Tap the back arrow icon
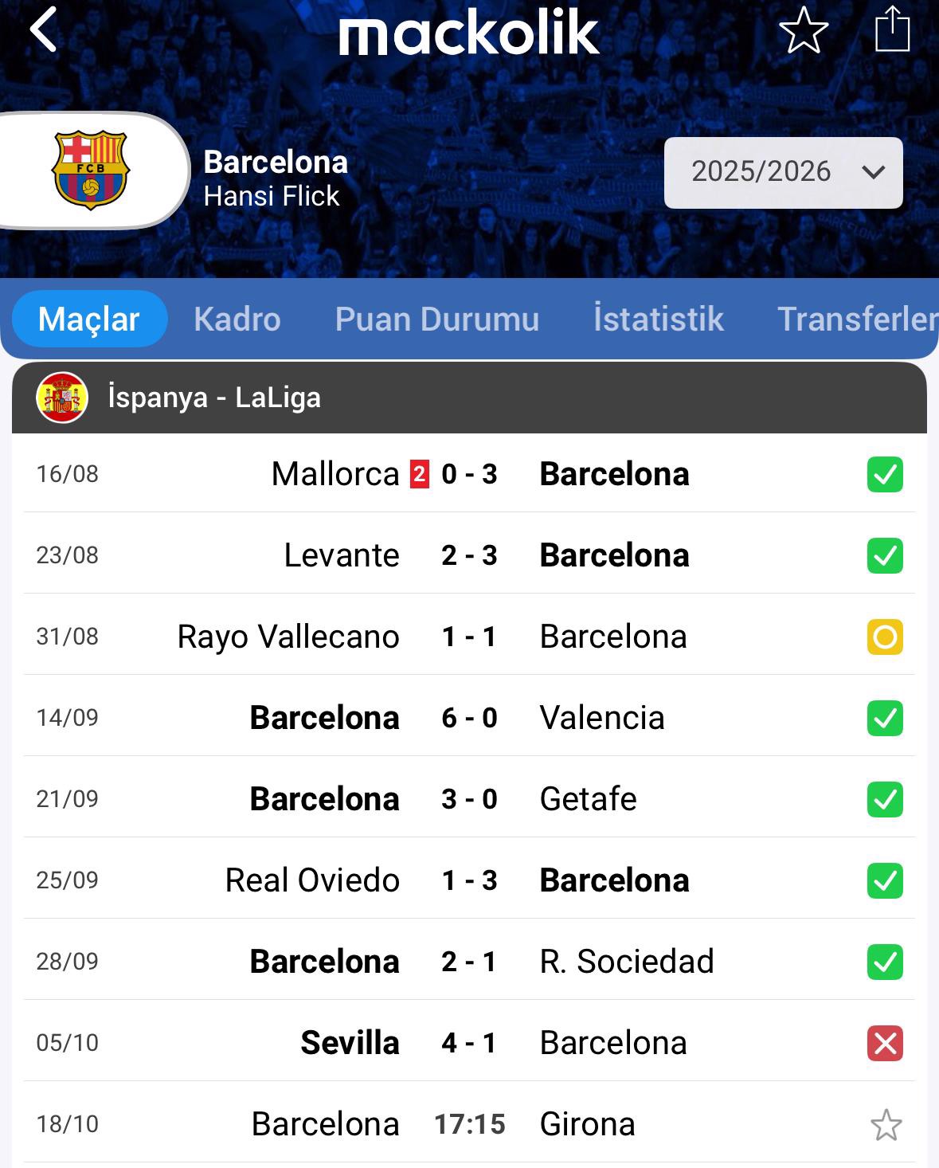939x1168 pixels. pos(44,30)
